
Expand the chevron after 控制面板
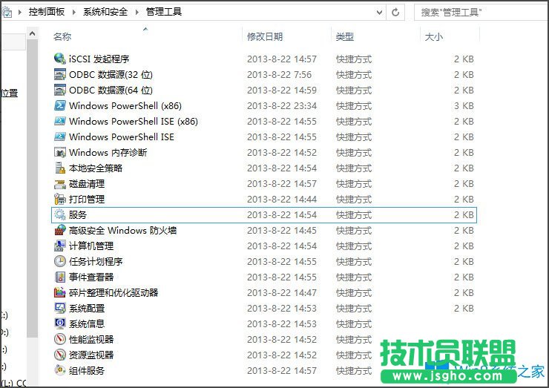pyautogui.click(x=74, y=13)
